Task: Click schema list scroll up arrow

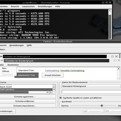Action: 54,87
